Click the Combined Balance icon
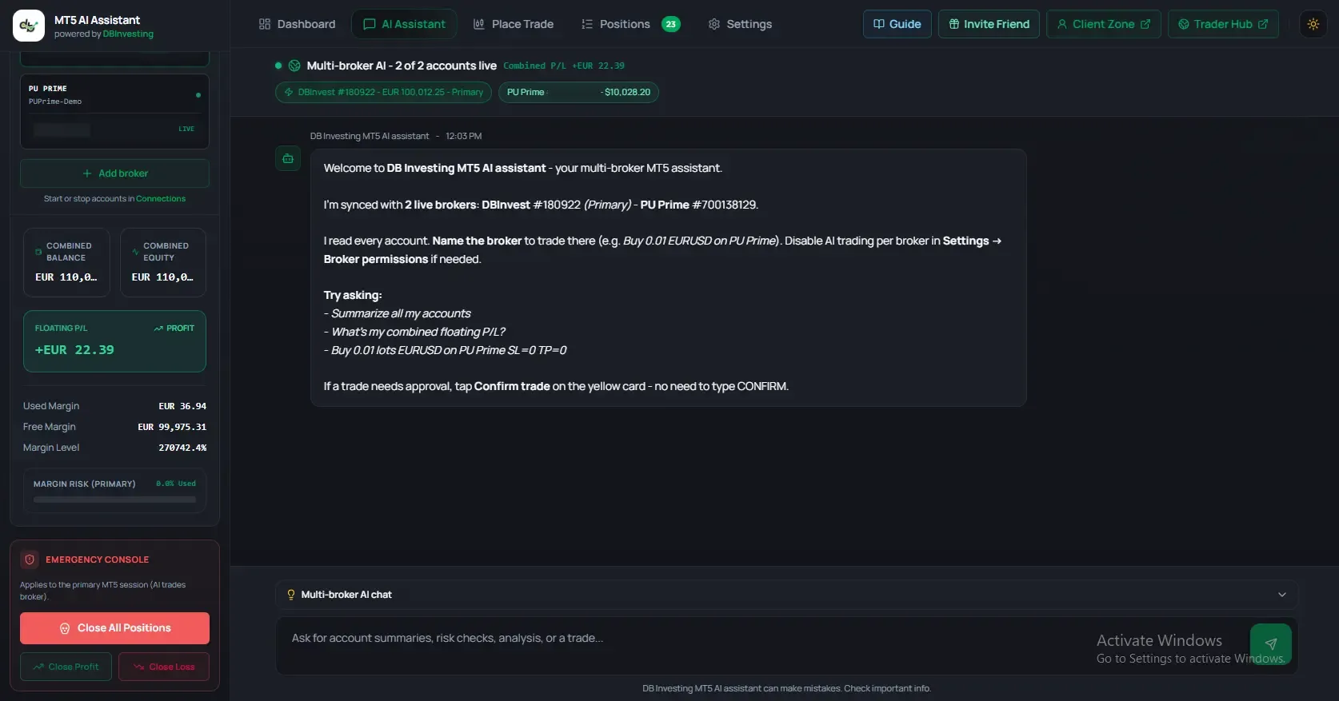The width and height of the screenshot is (1339, 701). (38, 252)
